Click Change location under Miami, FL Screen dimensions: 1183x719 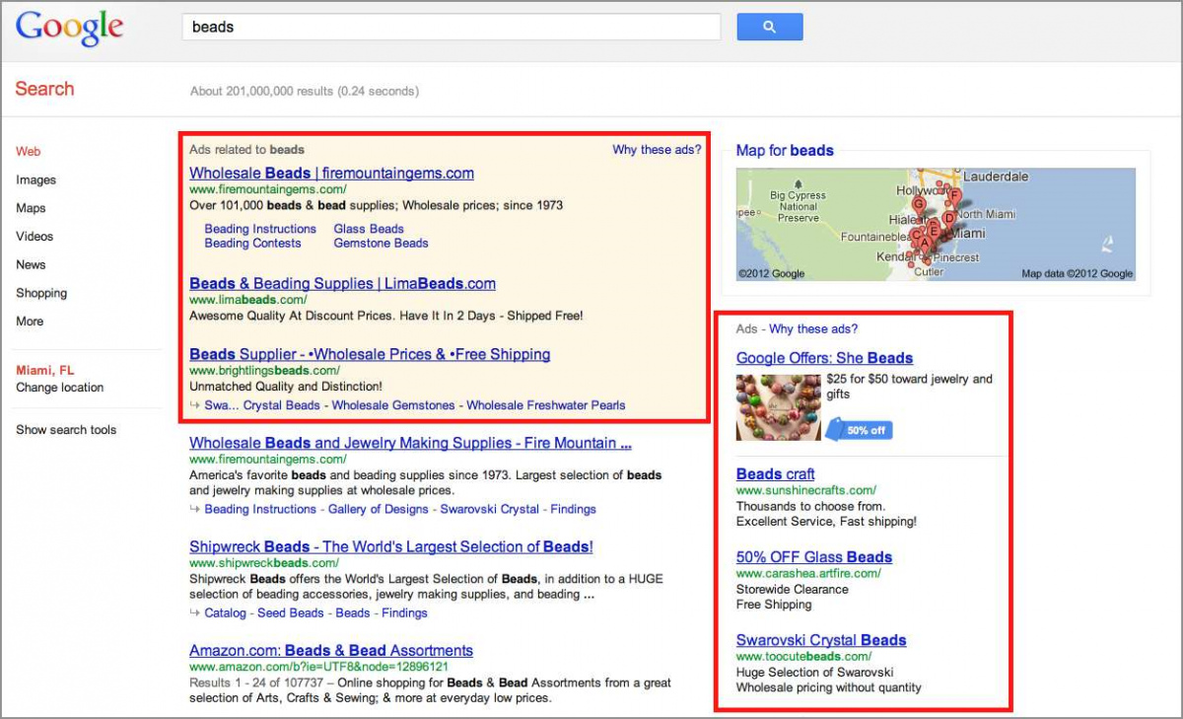pyautogui.click(x=59, y=388)
